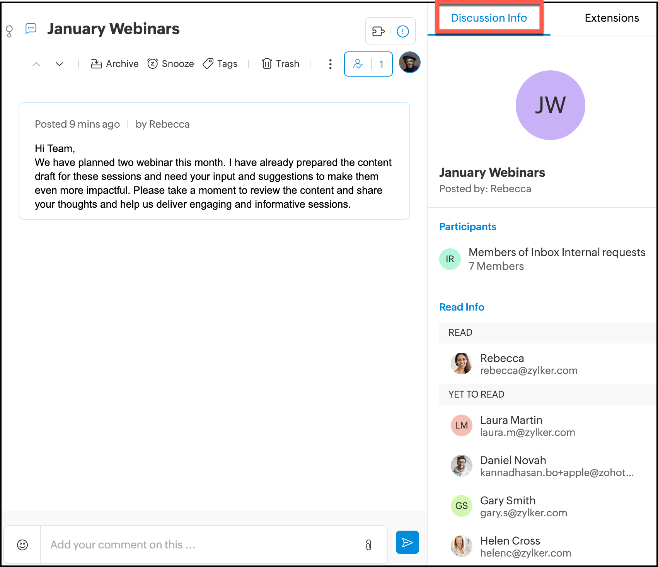This screenshot has height=567, width=658.
Task: Click the assignee button showing 1
Action: point(368,64)
